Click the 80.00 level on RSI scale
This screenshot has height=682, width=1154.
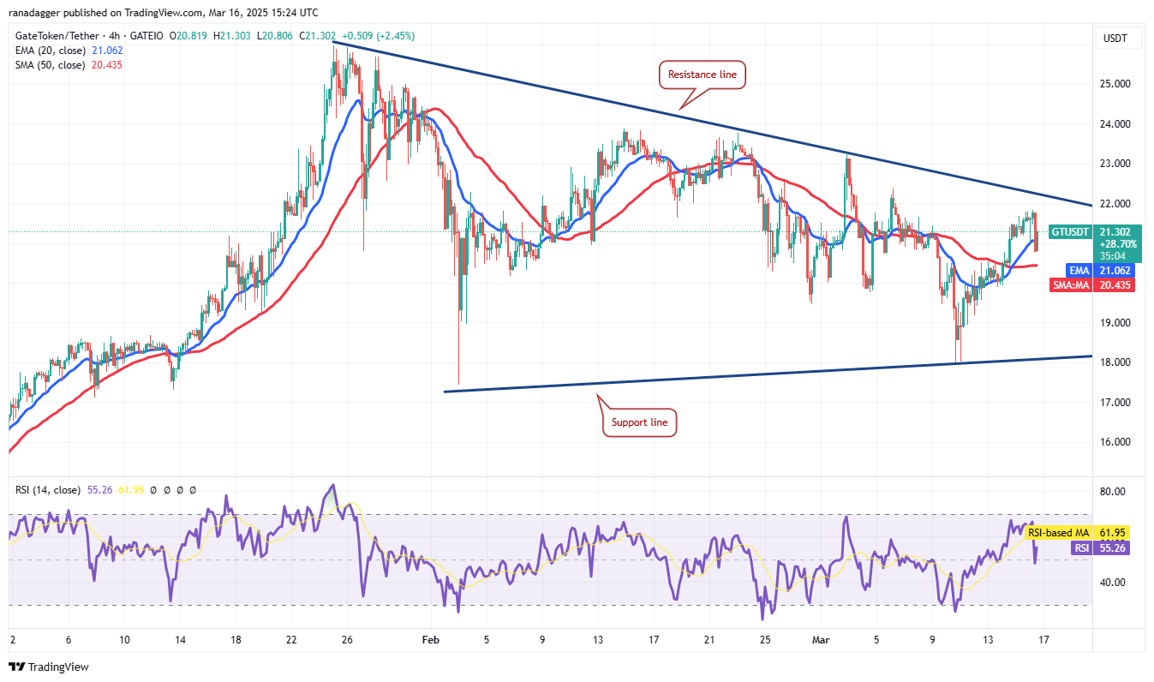1115,492
